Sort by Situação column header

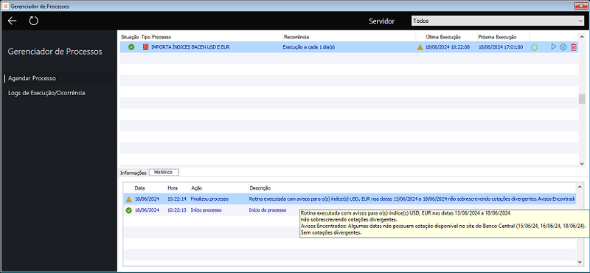131,38
